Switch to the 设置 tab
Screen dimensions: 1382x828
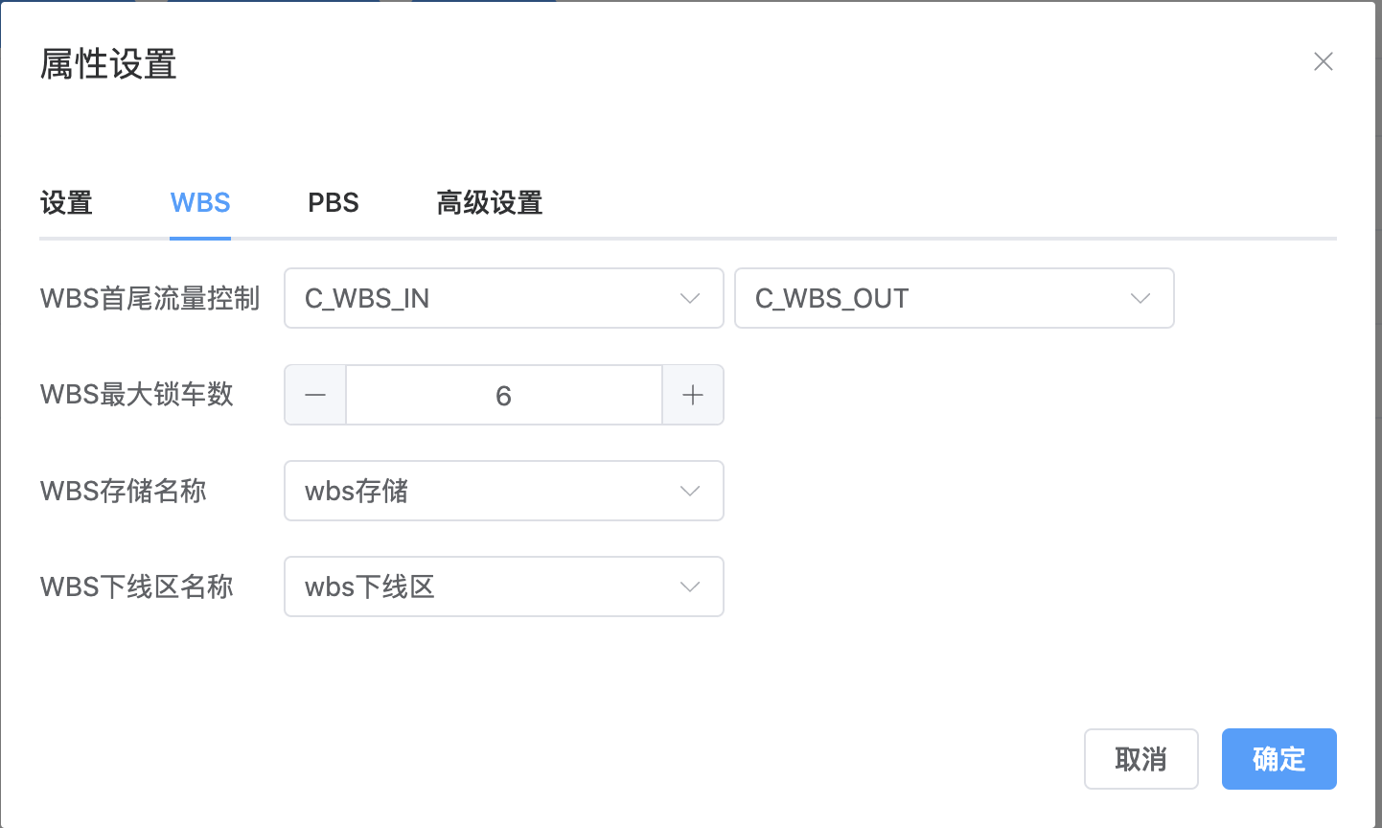pos(66,203)
